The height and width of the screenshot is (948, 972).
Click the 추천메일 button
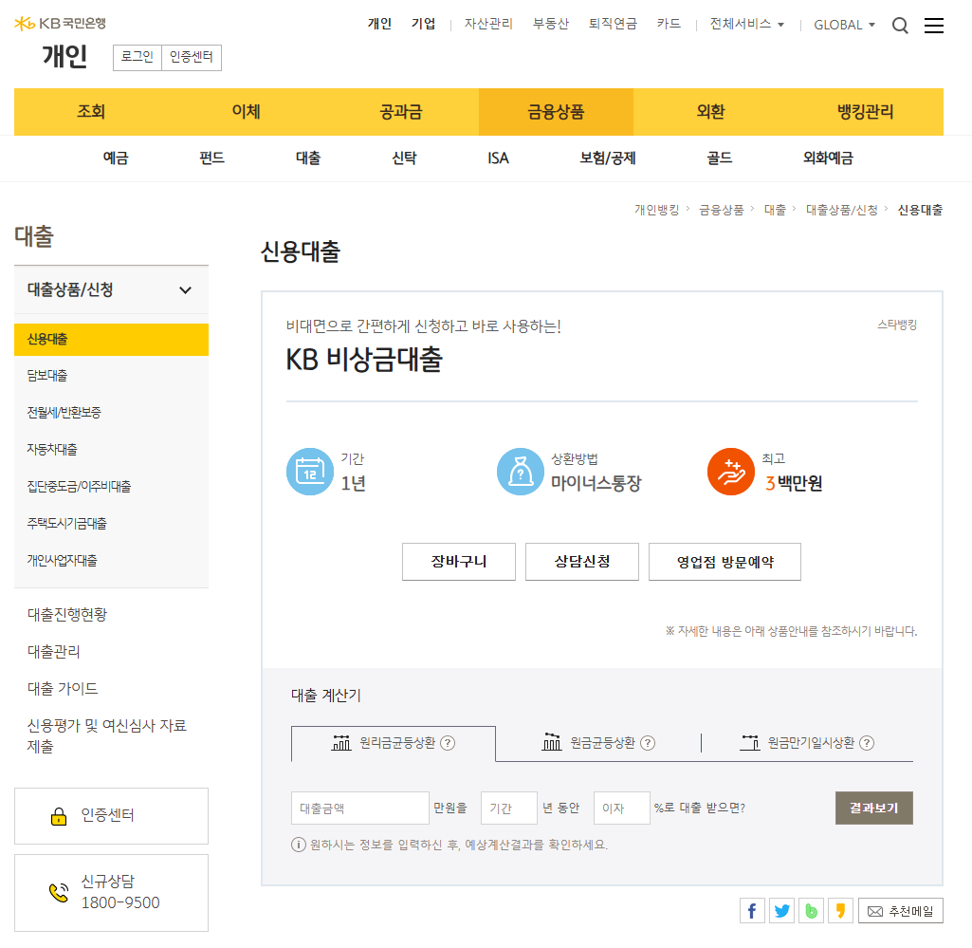click(x=901, y=911)
